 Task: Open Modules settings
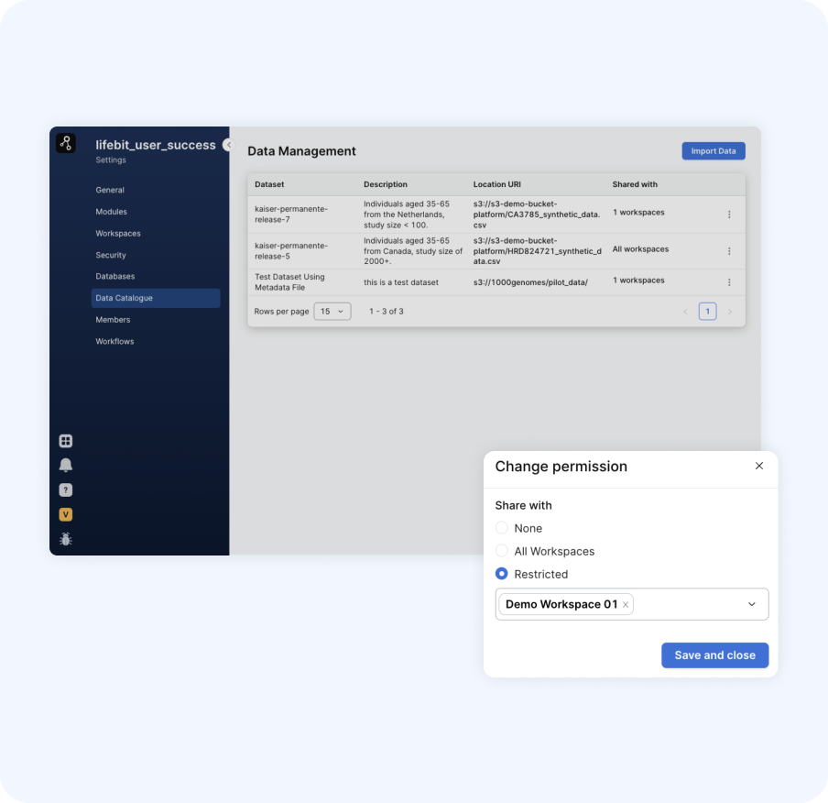click(x=112, y=212)
